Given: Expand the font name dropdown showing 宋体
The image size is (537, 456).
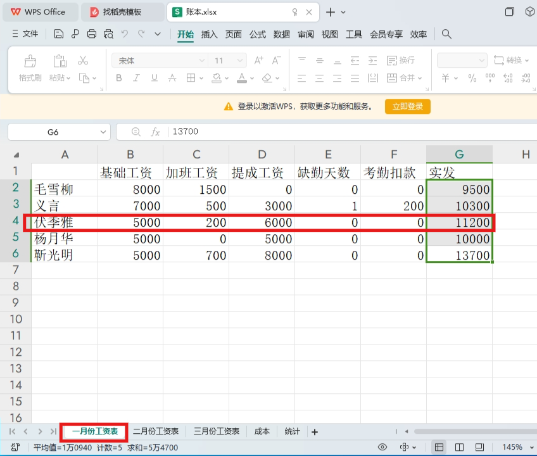Looking at the screenshot, I should click(x=202, y=61).
